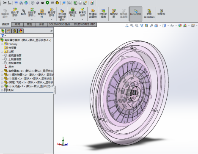Viewport: 198px width, 154px height.
Task: Open the Hide/Show Items glasses dropdown
Action: 172,25
